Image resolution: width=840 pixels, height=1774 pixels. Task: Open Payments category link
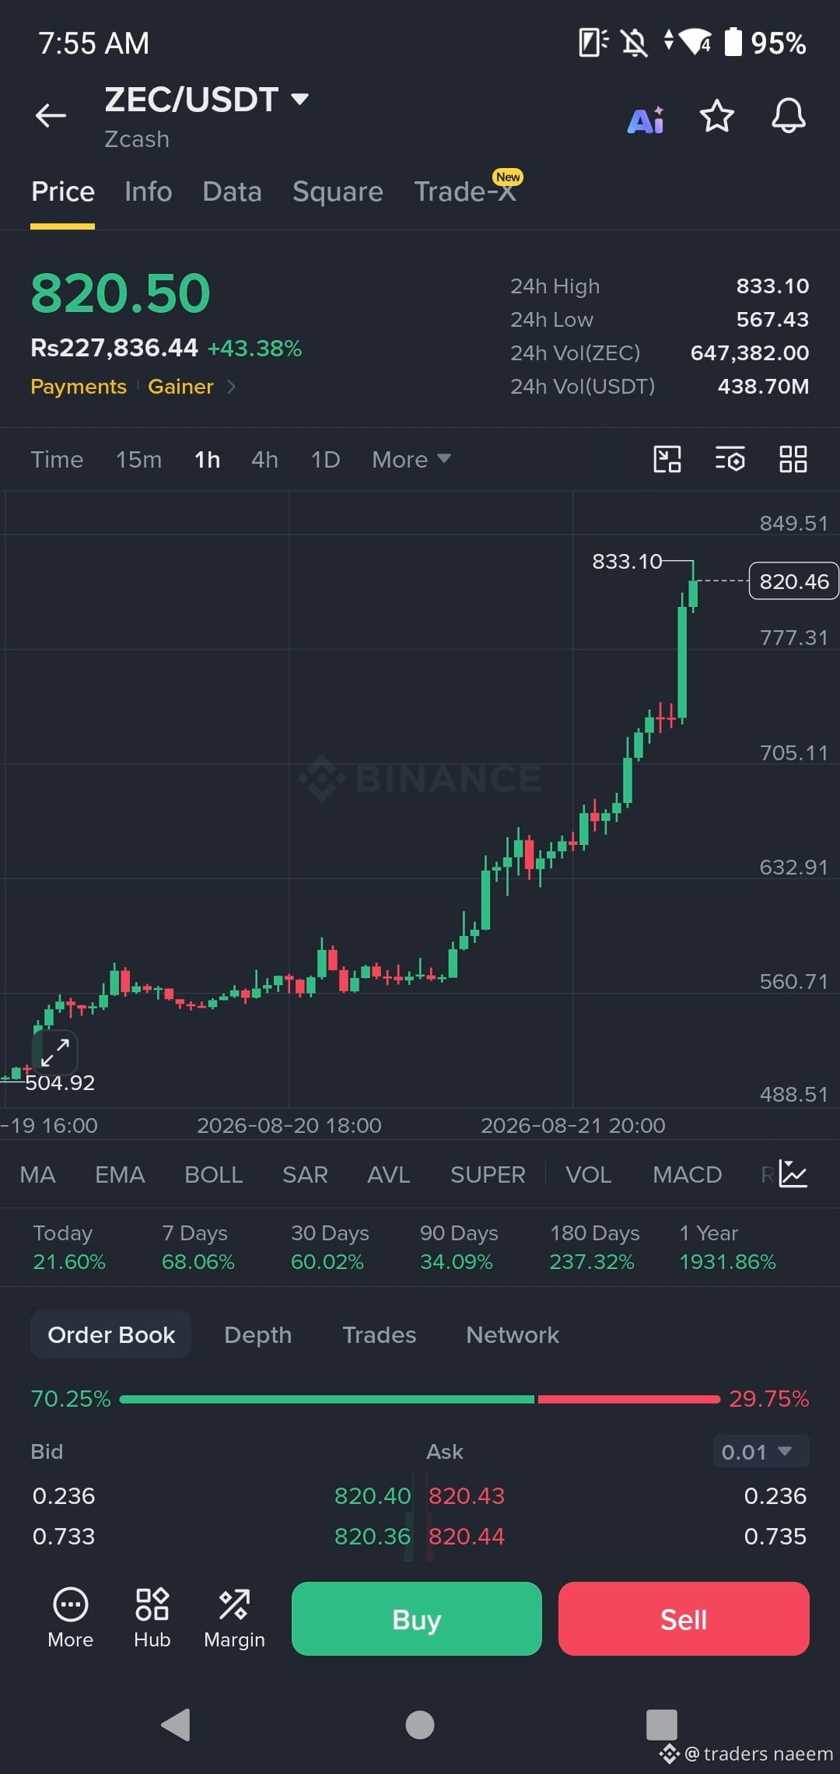point(79,387)
